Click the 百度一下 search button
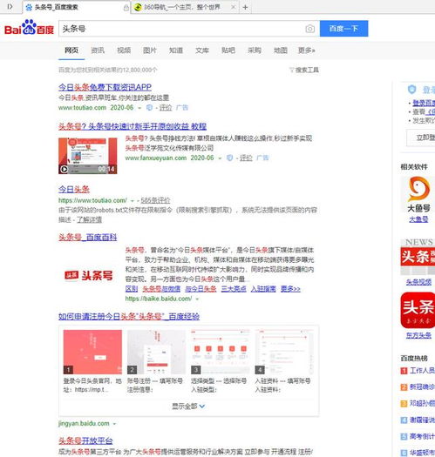 click(x=344, y=29)
